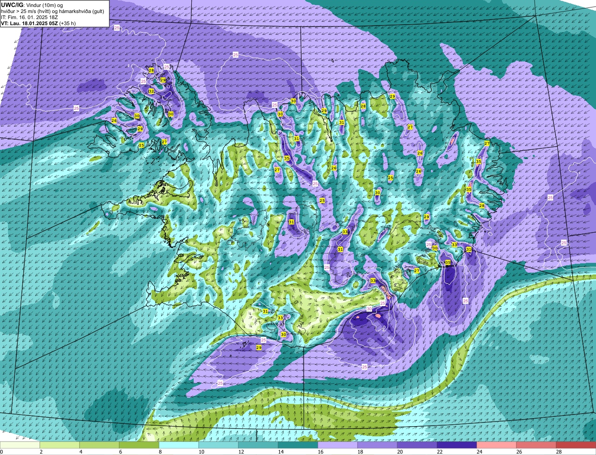The image size is (596, 455).
Task: Click the 24–26 m/s light pink swatch
Action: 496,445
